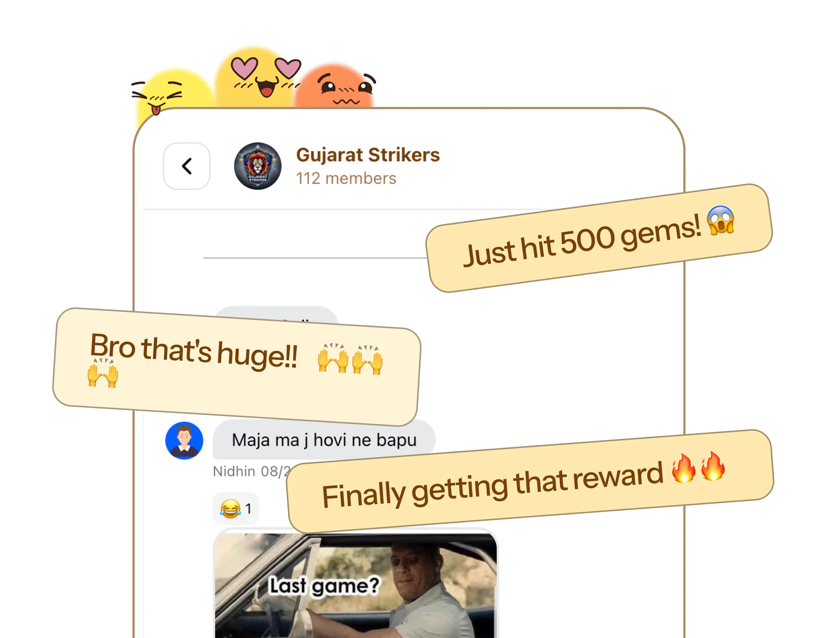The image size is (819, 638).
Task: Tap the Gujarat Strikers group title
Action: 368,155
